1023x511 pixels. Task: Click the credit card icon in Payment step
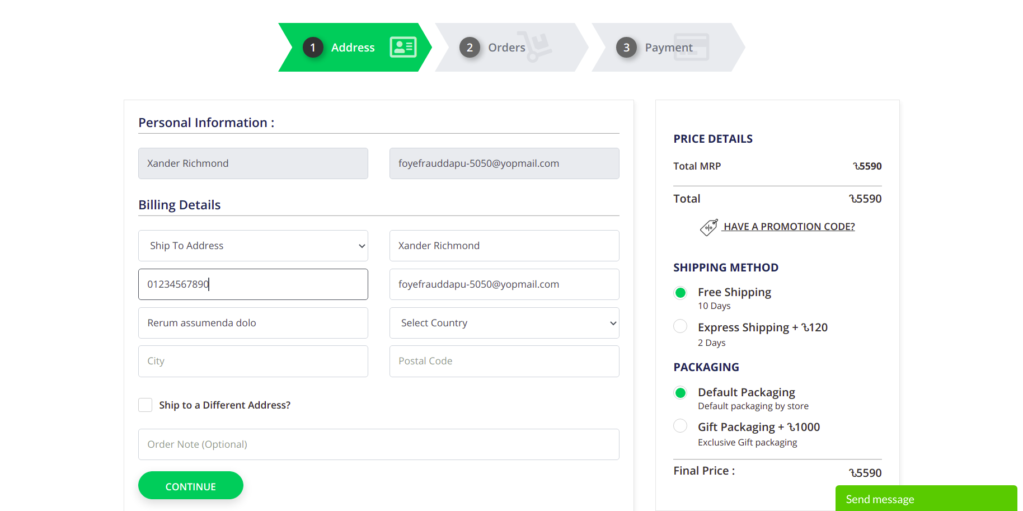click(x=691, y=47)
